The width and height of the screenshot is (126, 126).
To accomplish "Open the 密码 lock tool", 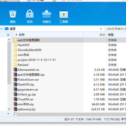I will [30, 14].
